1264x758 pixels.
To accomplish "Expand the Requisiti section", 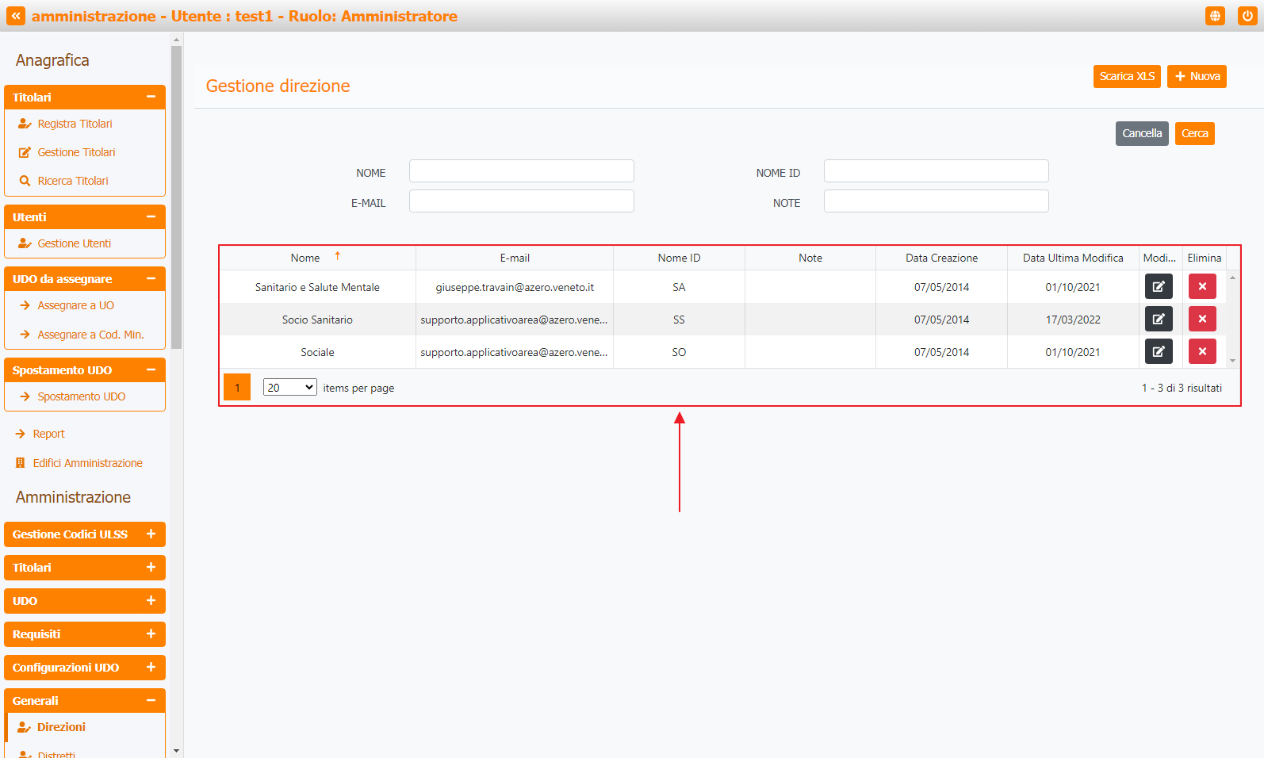I will point(151,634).
